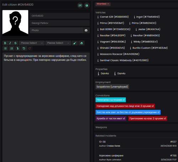Pick the highlight brush tool
Viewport: 178px width, 162px height.
tap(75, 43)
